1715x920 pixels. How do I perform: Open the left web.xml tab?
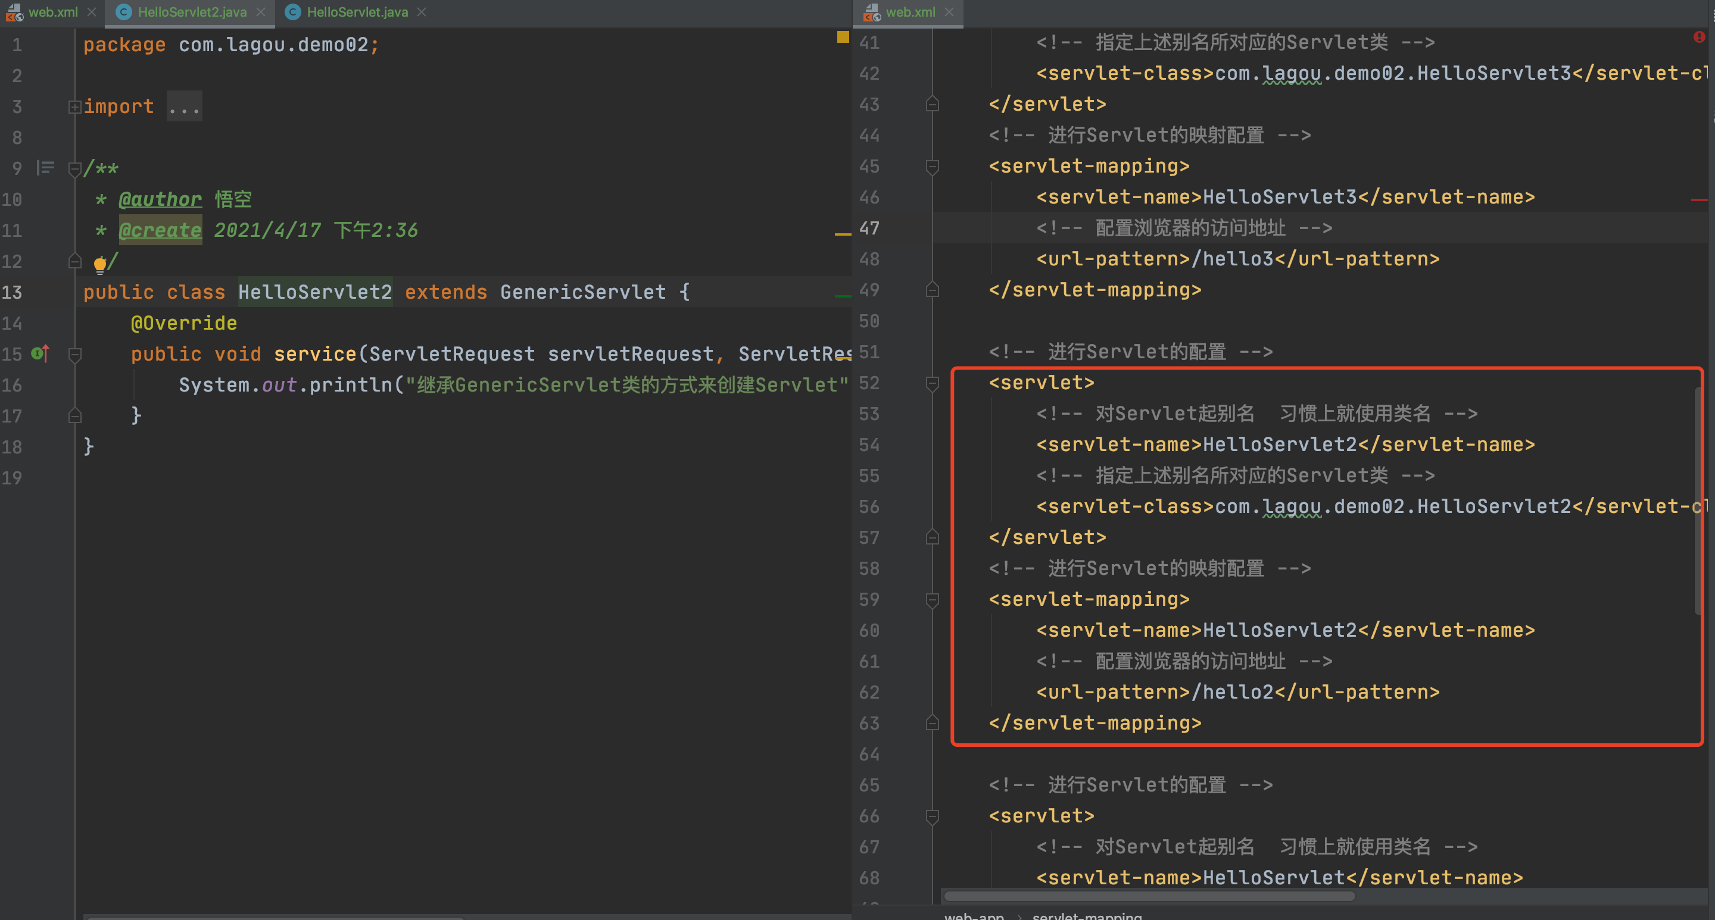52,12
